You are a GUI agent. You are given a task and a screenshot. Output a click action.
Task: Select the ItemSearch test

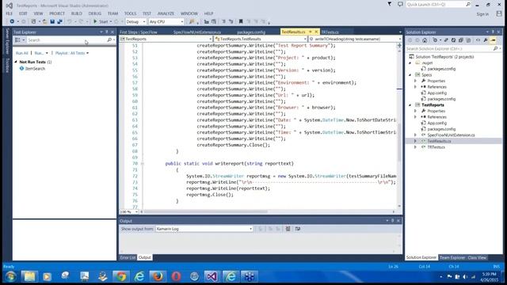(35, 69)
